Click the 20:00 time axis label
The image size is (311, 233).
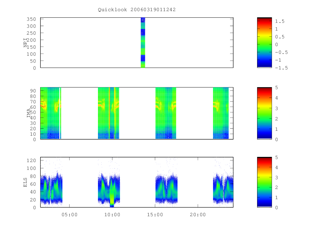coord(198,215)
